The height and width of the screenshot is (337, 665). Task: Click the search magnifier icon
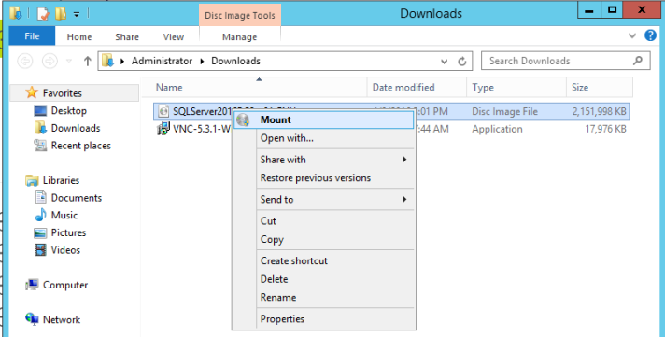638,61
